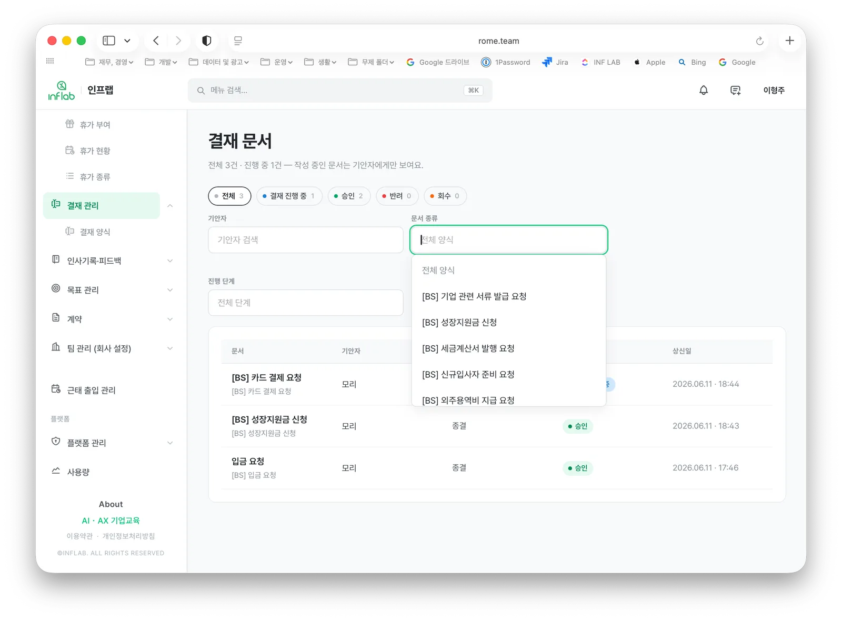Select the 결재 진행 중 filter chip
Viewport: 842px width, 620px height.
[289, 196]
